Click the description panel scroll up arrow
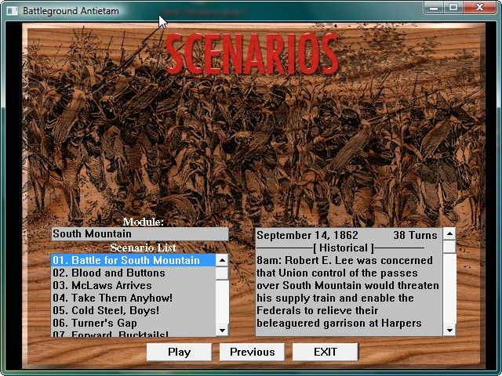Image resolution: width=502 pixels, height=376 pixels. coord(449,233)
